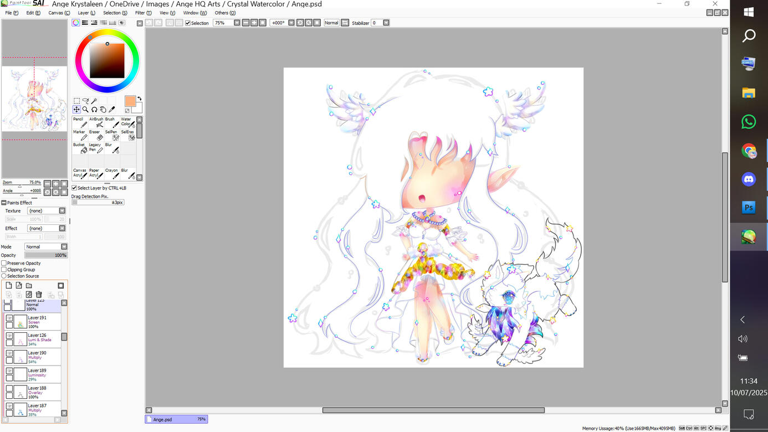Open the Filter menu
Viewport: 768px width, 432px height.
pyautogui.click(x=143, y=13)
